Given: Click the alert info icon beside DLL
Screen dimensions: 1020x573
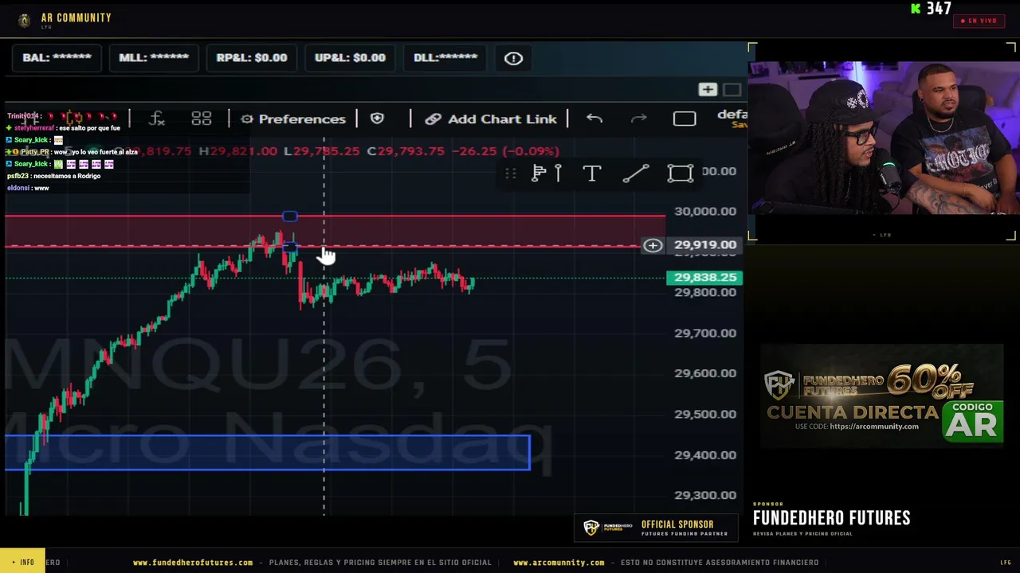Looking at the screenshot, I should click(x=513, y=58).
